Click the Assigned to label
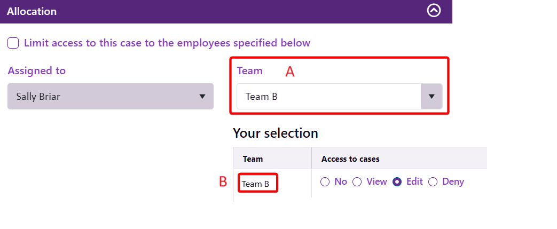 [37, 70]
